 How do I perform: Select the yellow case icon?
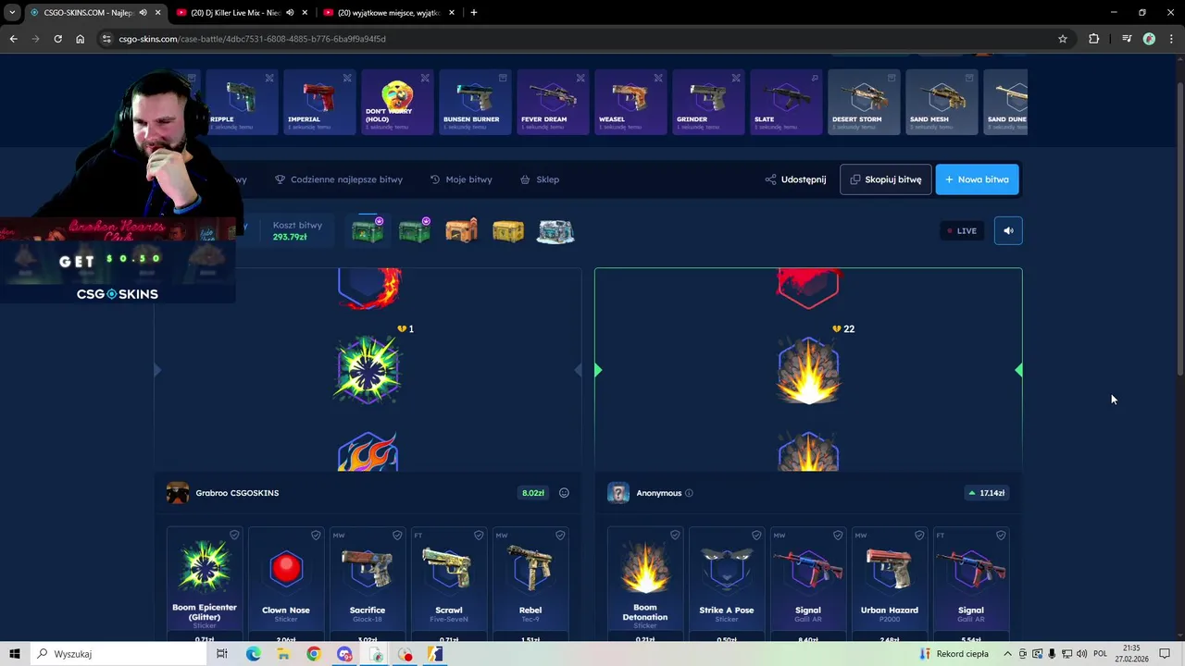click(508, 231)
